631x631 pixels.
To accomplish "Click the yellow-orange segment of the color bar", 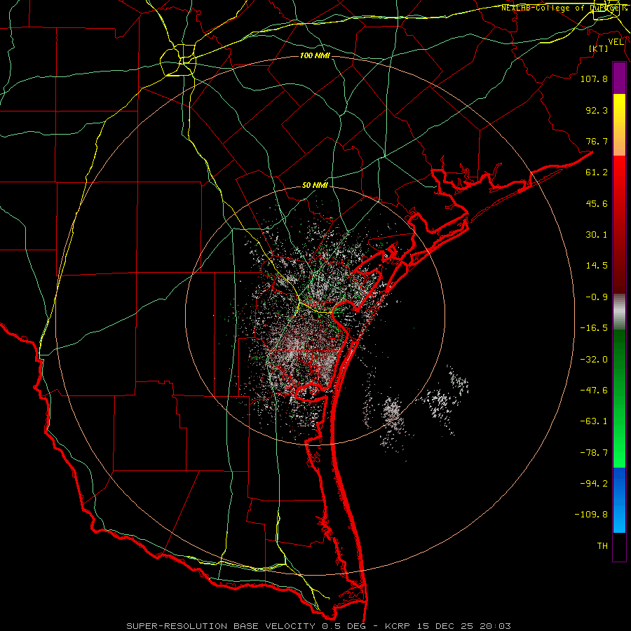I will point(619,125).
